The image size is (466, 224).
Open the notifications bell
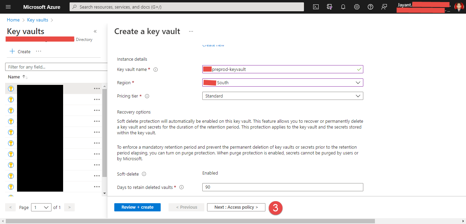[x=343, y=7]
